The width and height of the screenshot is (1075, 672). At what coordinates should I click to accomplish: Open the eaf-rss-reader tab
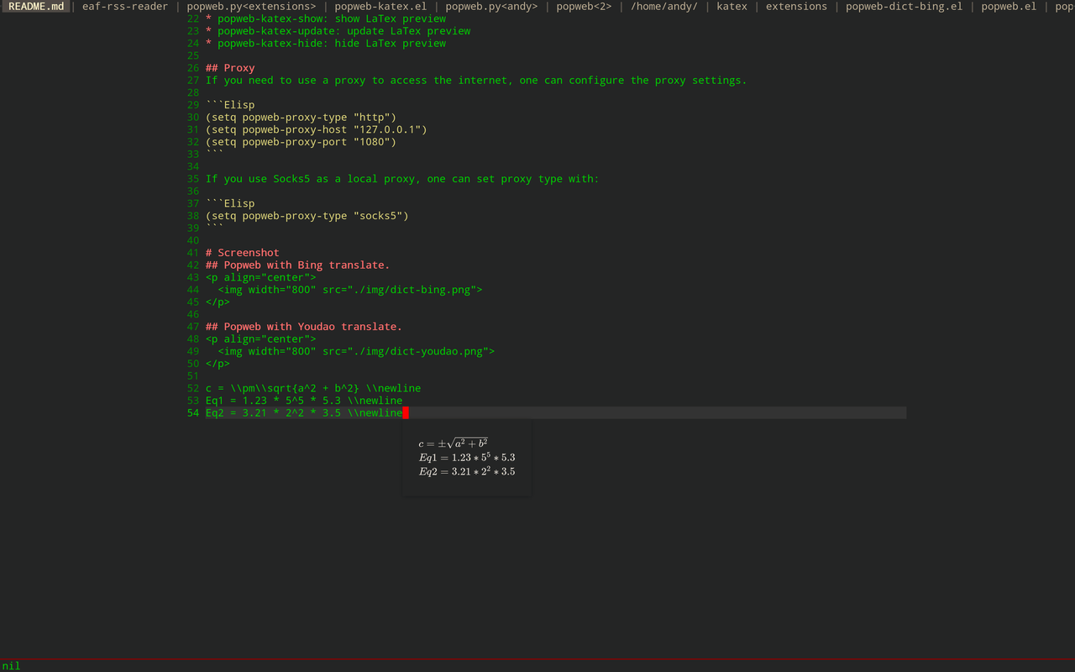coord(125,6)
